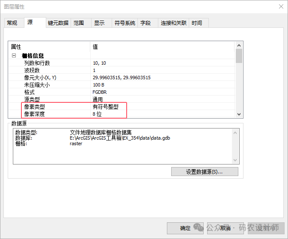Close the 图层属性 dialog
Screen dimensions: 288x239
point(281,7)
